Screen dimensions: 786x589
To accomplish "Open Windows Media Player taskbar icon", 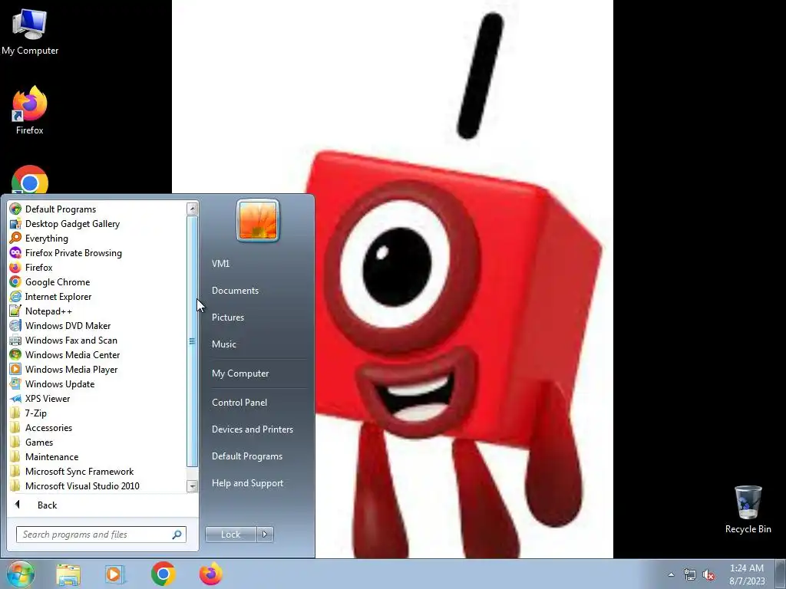I will [x=115, y=574].
